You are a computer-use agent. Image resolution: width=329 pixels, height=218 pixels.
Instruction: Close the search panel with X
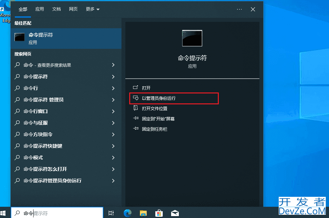(x=253, y=9)
